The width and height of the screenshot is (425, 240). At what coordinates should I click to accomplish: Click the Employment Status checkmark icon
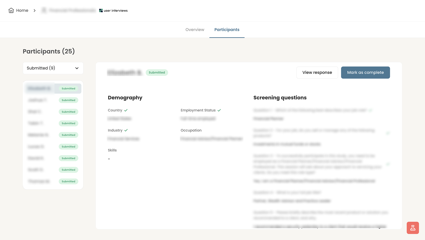pos(219,110)
